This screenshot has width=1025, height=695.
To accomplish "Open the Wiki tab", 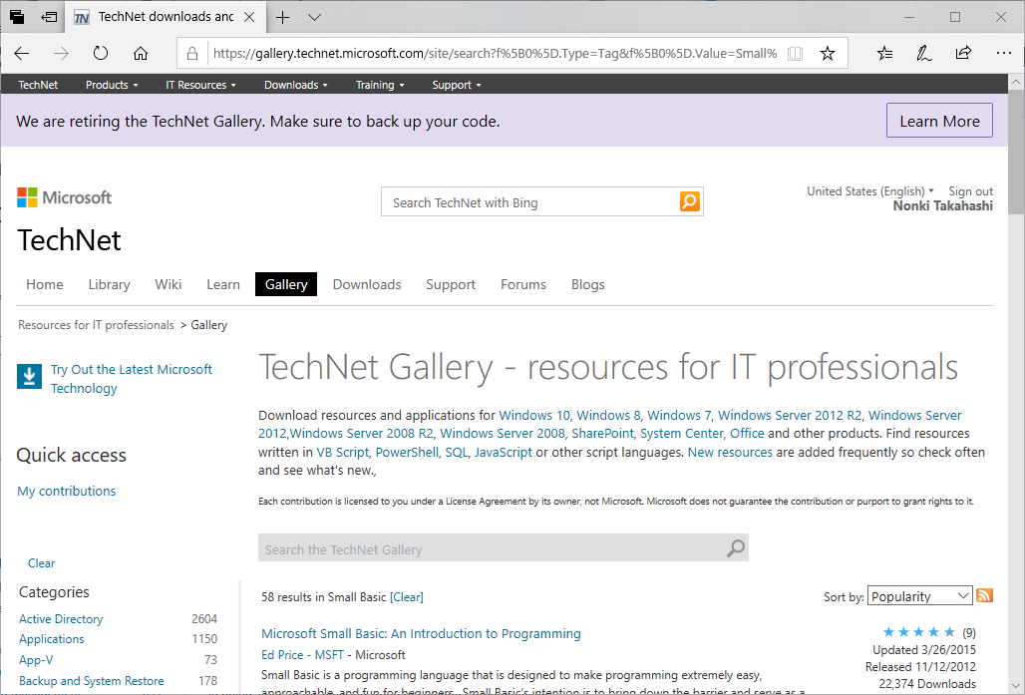I will [x=168, y=284].
